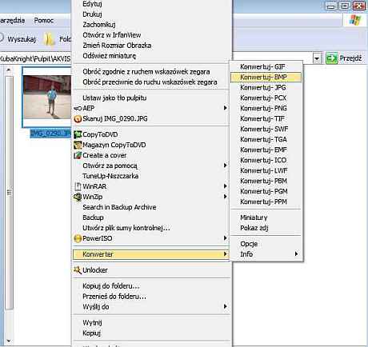
Task: Expand the Otwórz za pomocą submenu
Action: pyautogui.click(x=226, y=166)
